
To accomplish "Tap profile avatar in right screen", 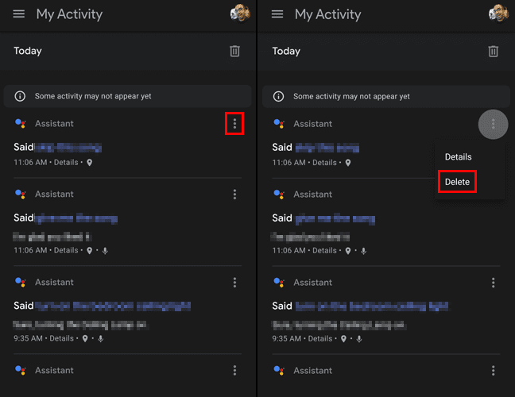I will point(498,13).
